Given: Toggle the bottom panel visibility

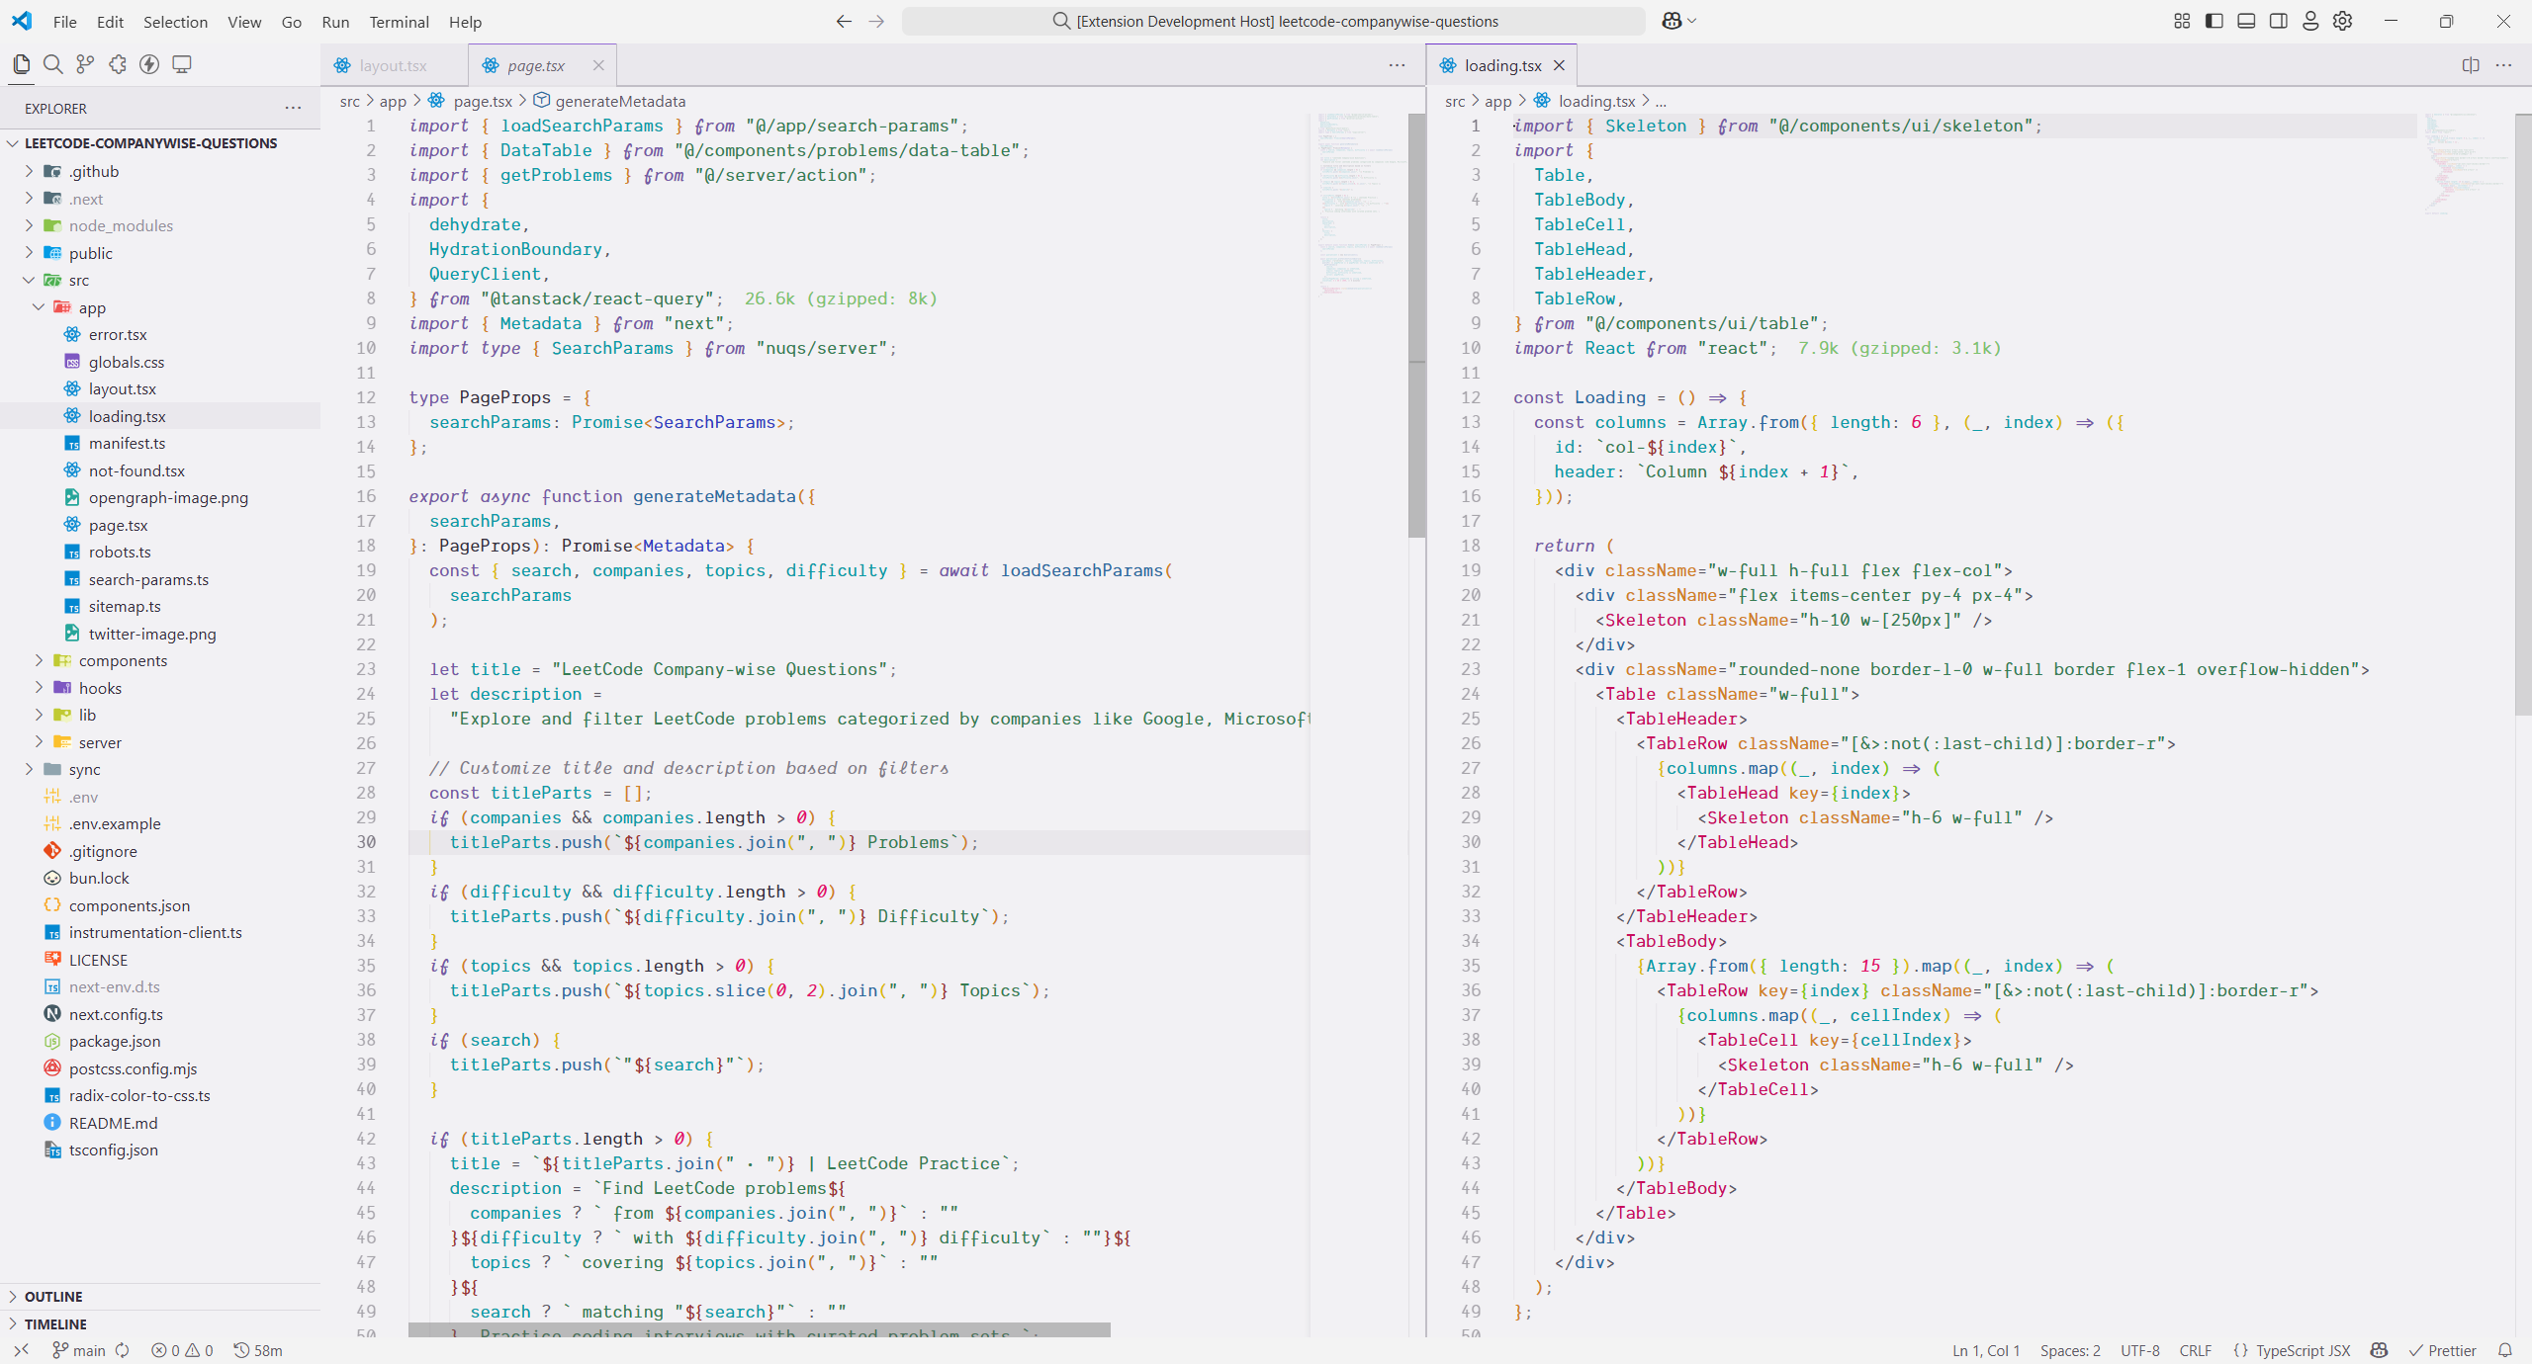Looking at the screenshot, I should 2246,21.
